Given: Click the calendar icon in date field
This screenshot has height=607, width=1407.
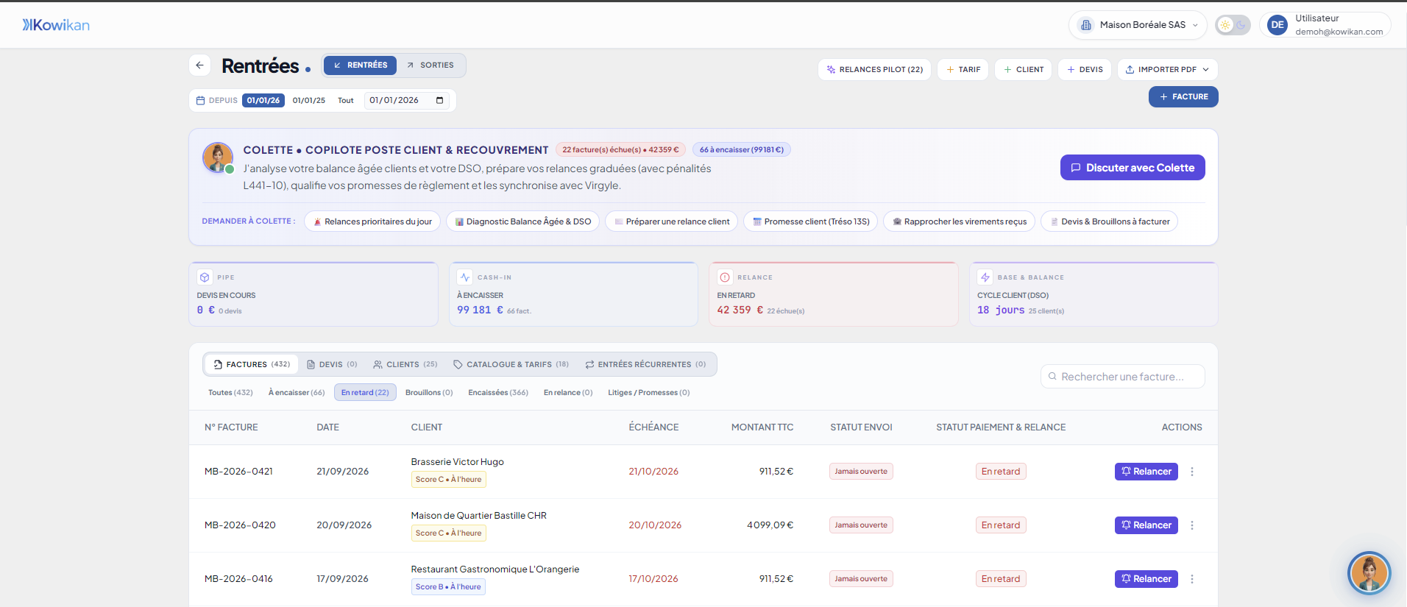Looking at the screenshot, I should click(x=439, y=100).
